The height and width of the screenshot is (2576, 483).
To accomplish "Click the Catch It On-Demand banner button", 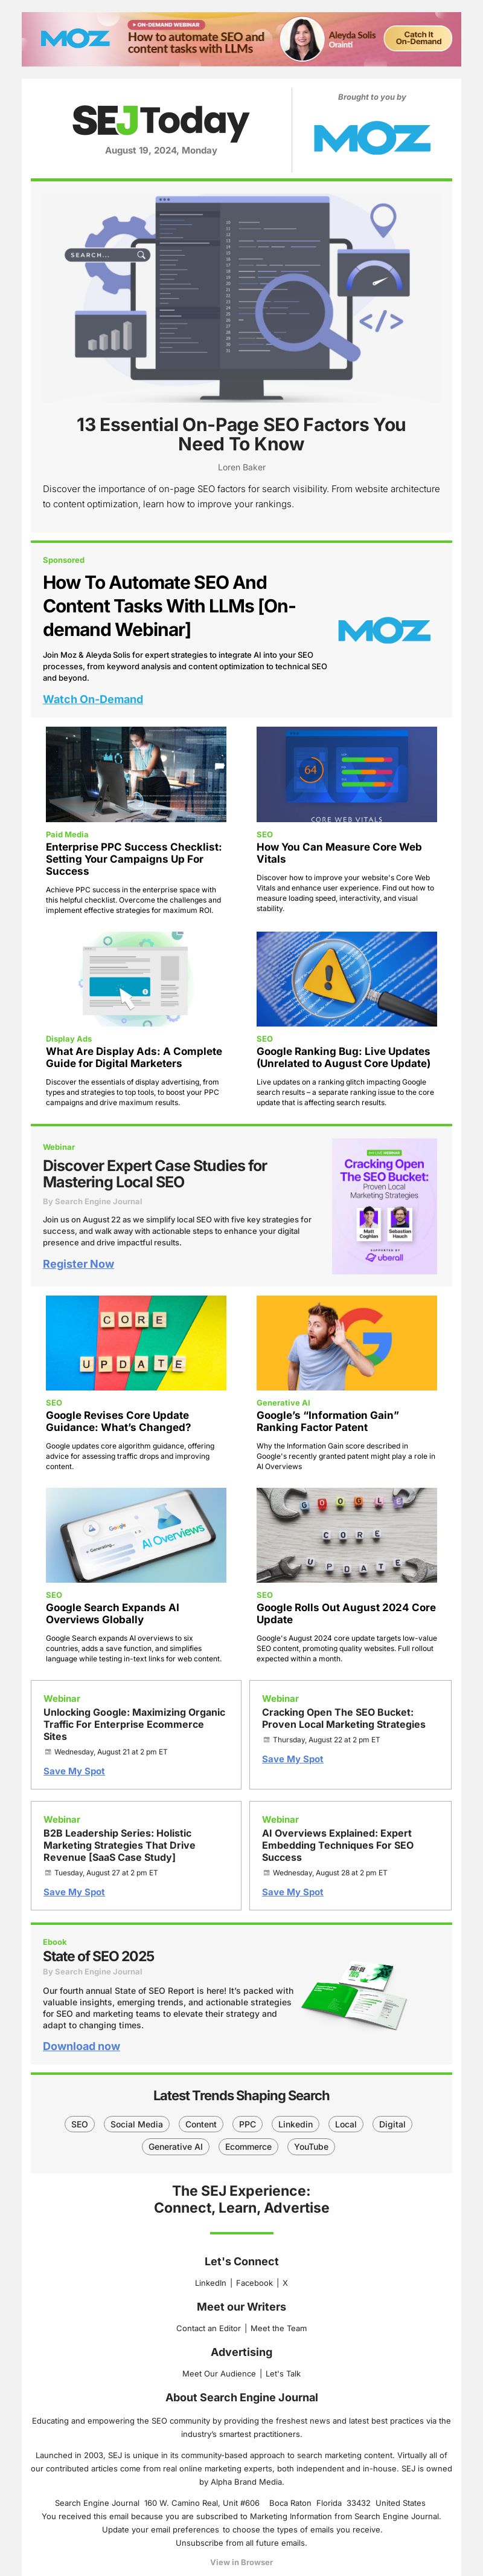I will pyautogui.click(x=418, y=39).
